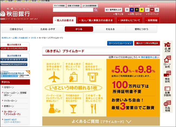Click the 音声読み上げ speaker button
The image size is (176, 127).
pyautogui.click(x=113, y=10)
